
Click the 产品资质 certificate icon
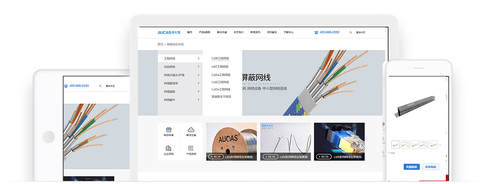pyautogui.click(x=191, y=148)
